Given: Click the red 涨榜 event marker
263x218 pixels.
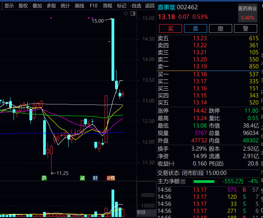Looking at the screenshot, I should click(111, 178).
